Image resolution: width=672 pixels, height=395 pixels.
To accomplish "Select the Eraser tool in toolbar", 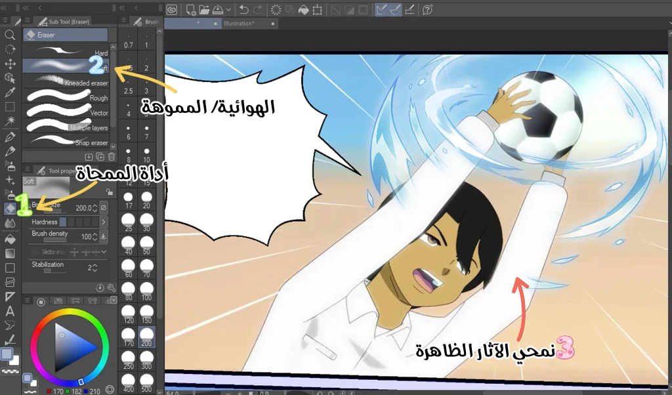I will point(10,209).
